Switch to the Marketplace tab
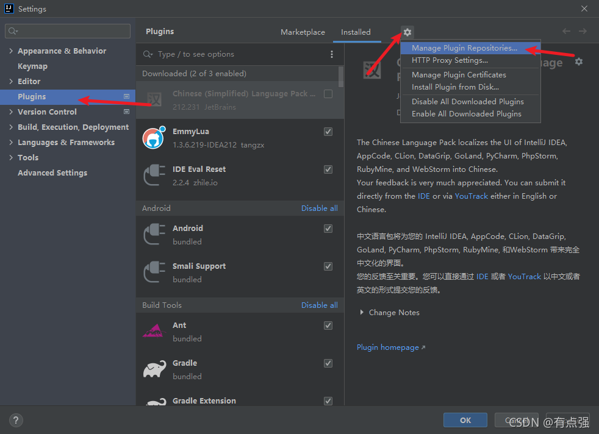Image resolution: width=599 pixels, height=434 pixels. 303,32
